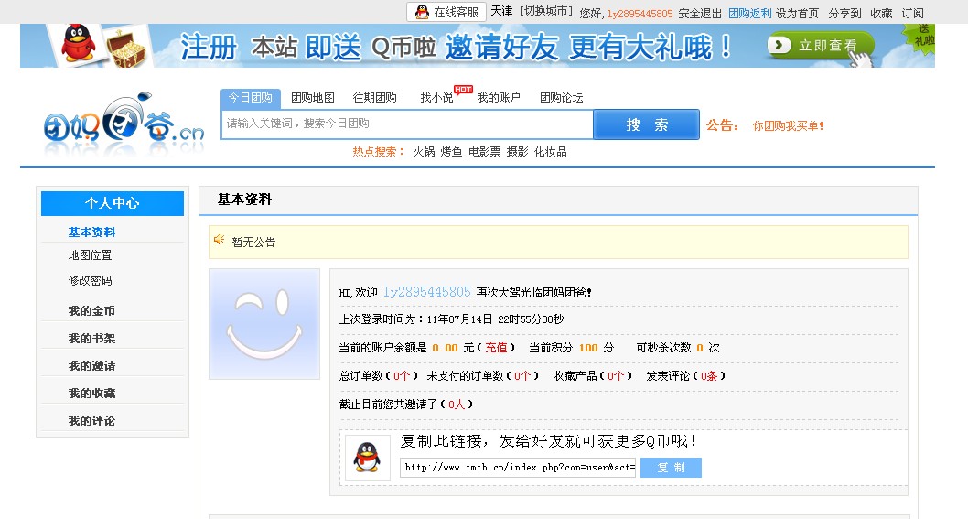Click the invite link URL text field
Screen dimensions: 968x519
(x=518, y=467)
